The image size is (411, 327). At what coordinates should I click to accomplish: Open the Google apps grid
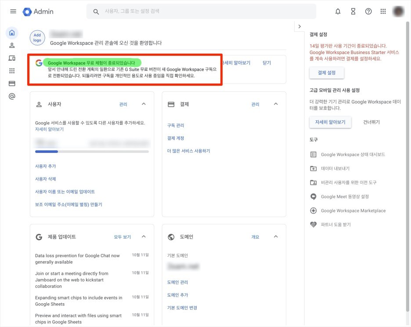click(x=383, y=11)
